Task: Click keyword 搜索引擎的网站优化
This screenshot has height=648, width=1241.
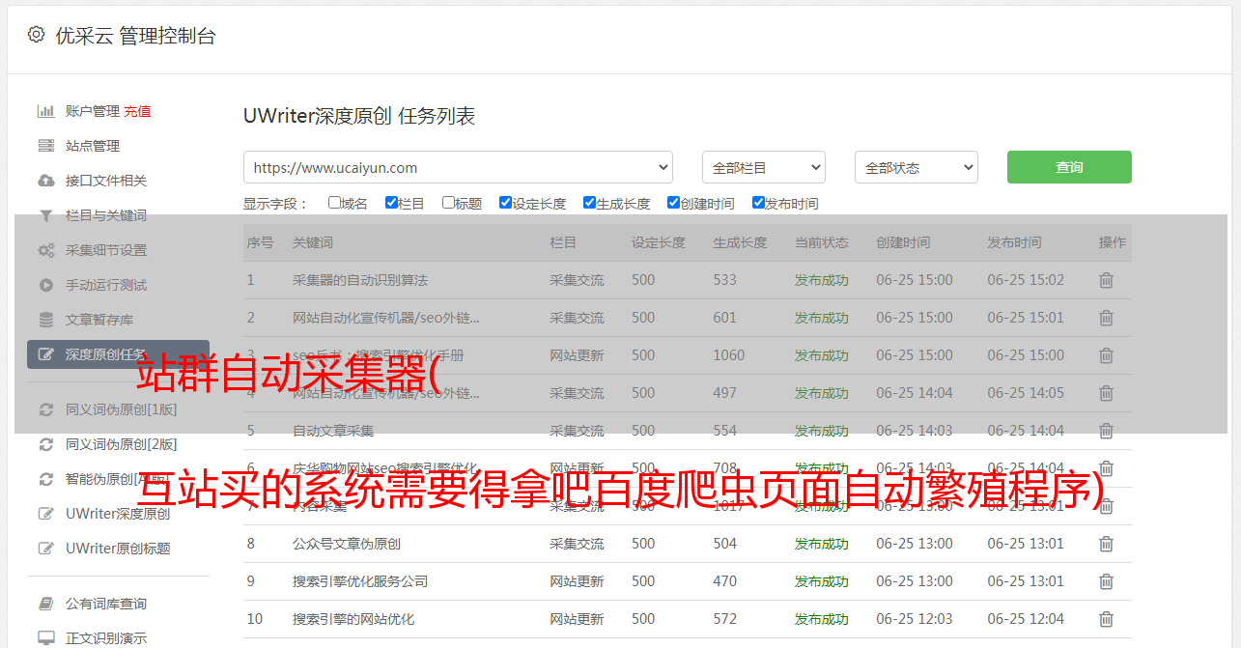Action: tap(353, 619)
